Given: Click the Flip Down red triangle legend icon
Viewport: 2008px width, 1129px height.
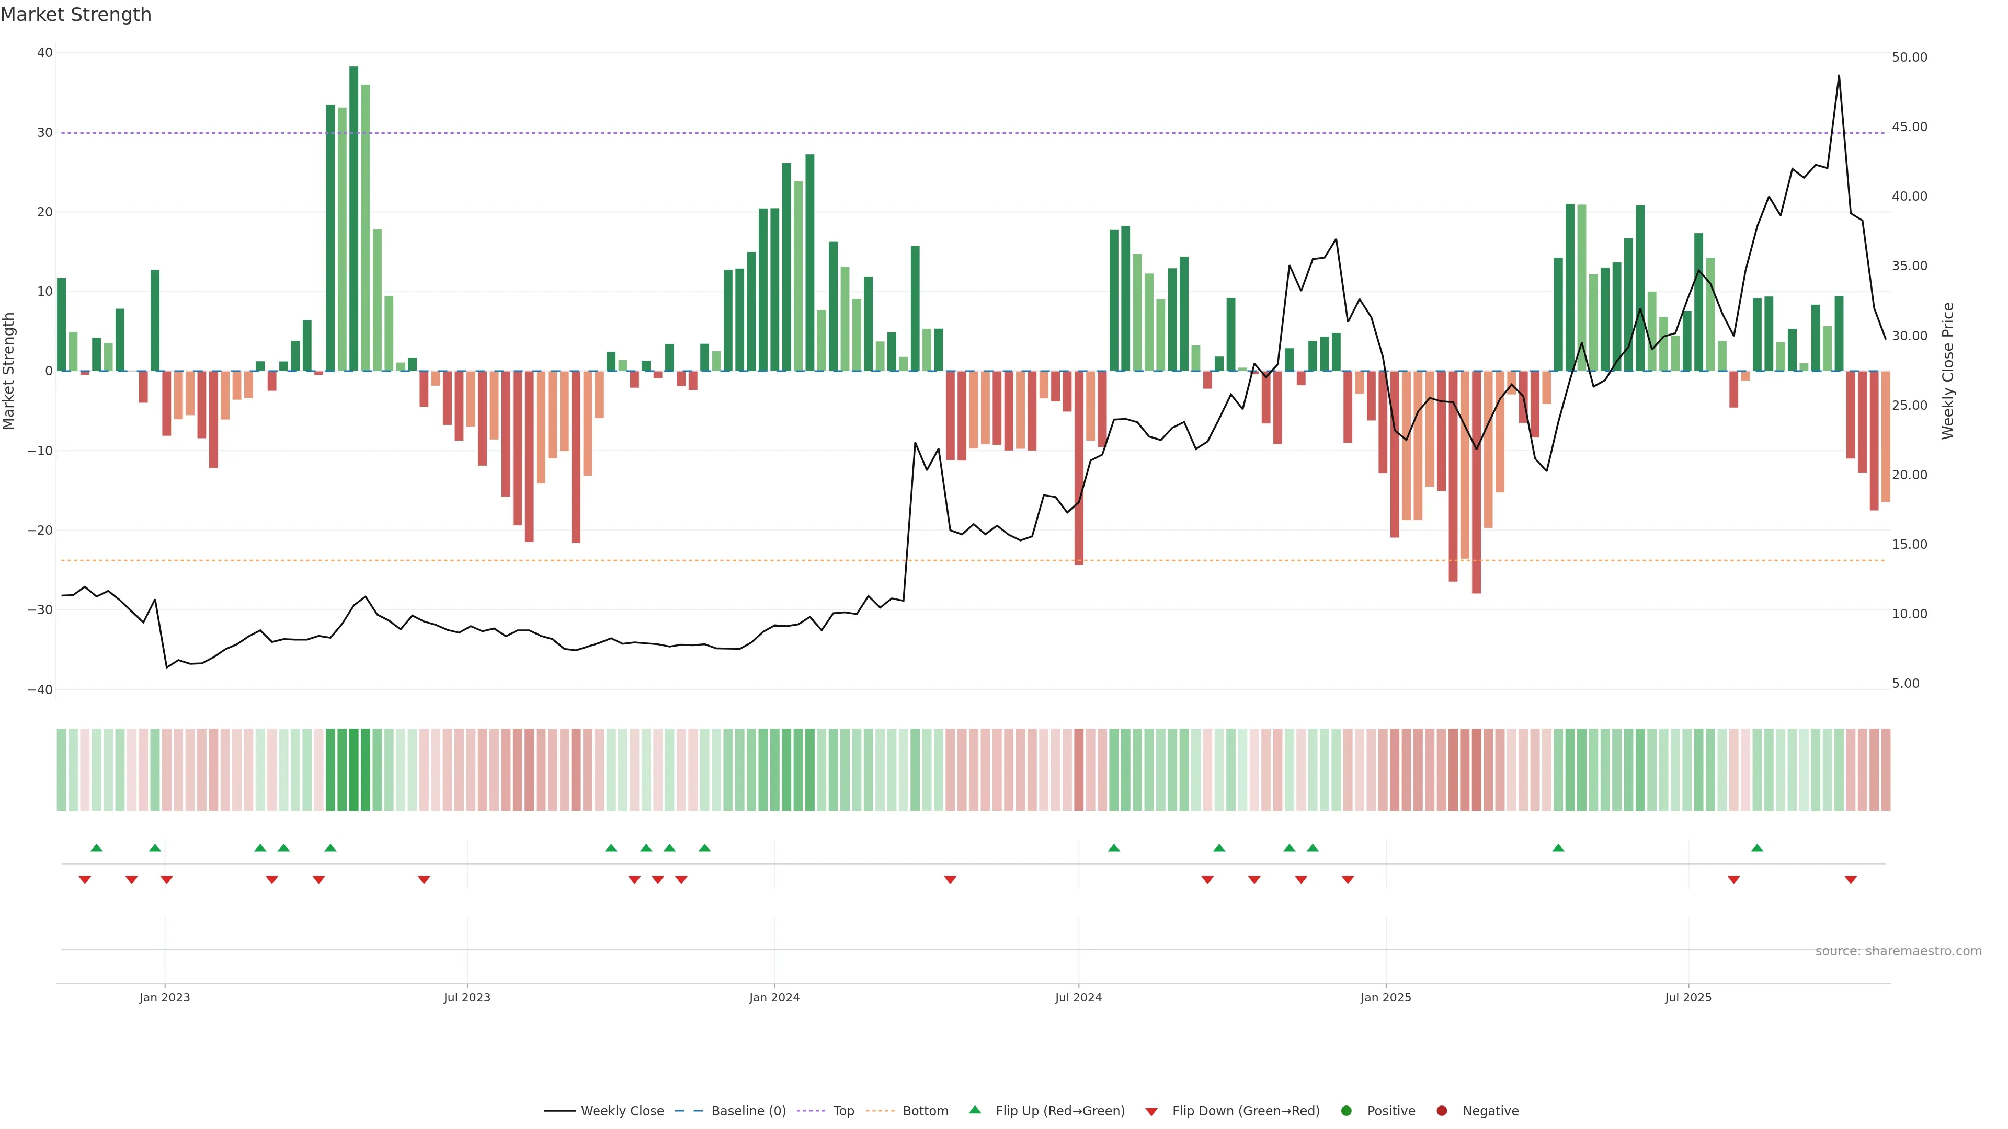Looking at the screenshot, I should click(1151, 1112).
